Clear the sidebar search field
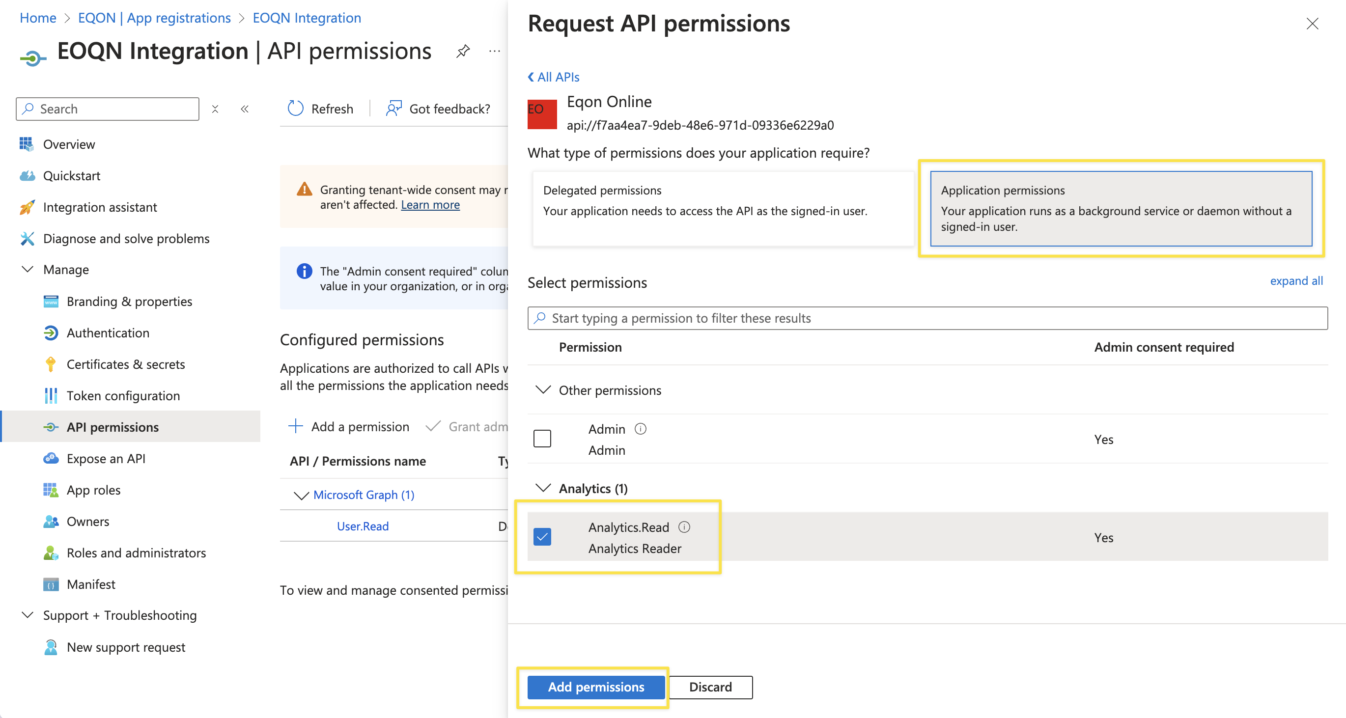The image size is (1346, 718). point(215,109)
